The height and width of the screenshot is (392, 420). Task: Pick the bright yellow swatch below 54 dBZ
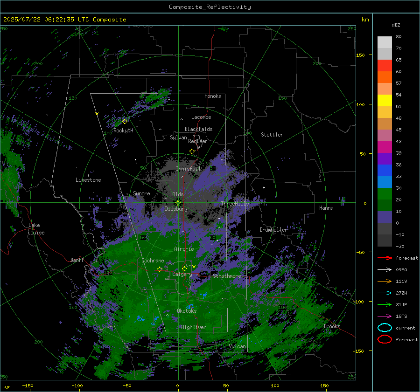click(385, 100)
